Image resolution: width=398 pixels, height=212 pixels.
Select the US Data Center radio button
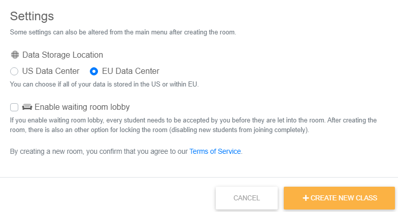pos(14,71)
